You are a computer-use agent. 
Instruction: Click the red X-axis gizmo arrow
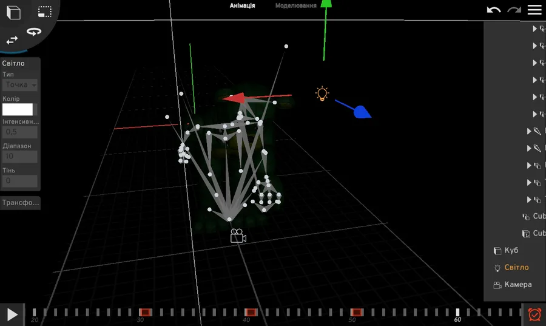coord(234,98)
